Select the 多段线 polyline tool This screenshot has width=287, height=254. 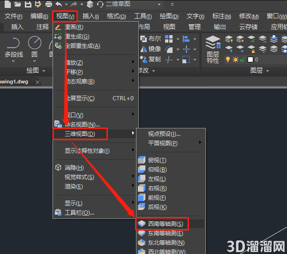[x=14, y=47]
